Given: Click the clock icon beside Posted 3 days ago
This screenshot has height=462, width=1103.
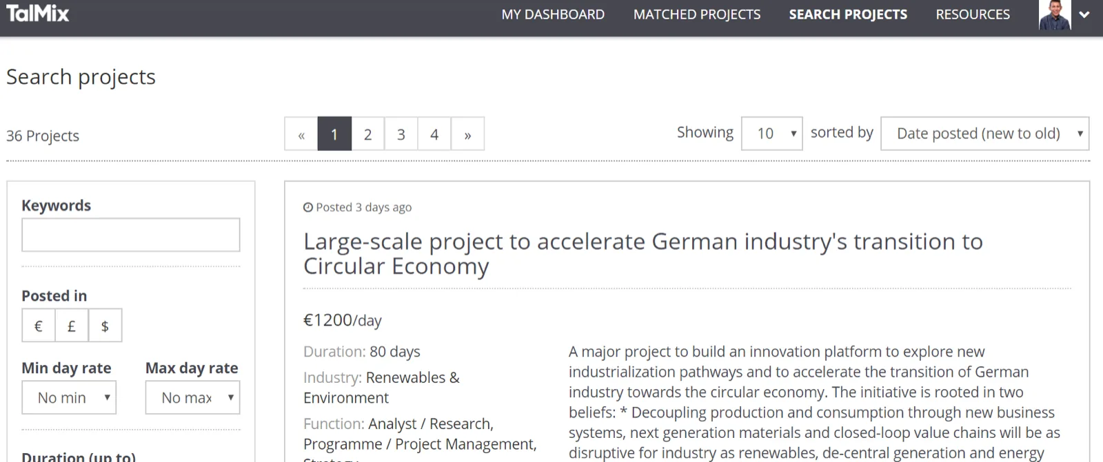Looking at the screenshot, I should pyautogui.click(x=308, y=207).
